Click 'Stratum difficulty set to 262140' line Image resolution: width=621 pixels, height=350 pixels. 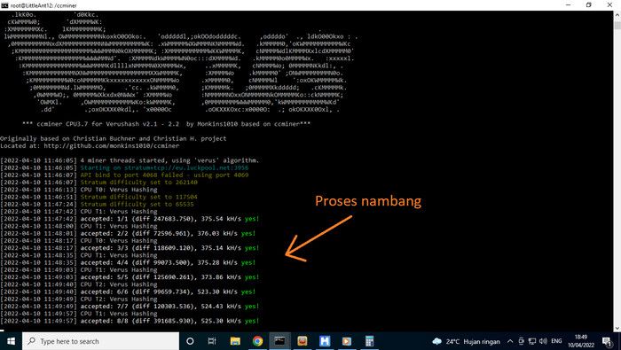(x=98, y=183)
